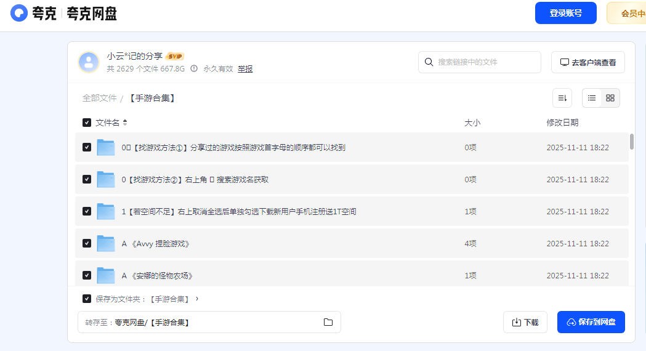This screenshot has width=646, height=351.
Task: Switch to list view layout
Action: [592, 98]
